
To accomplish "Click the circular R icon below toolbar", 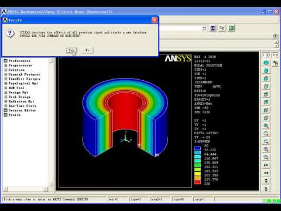I will pyautogui.click(x=275, y=36).
